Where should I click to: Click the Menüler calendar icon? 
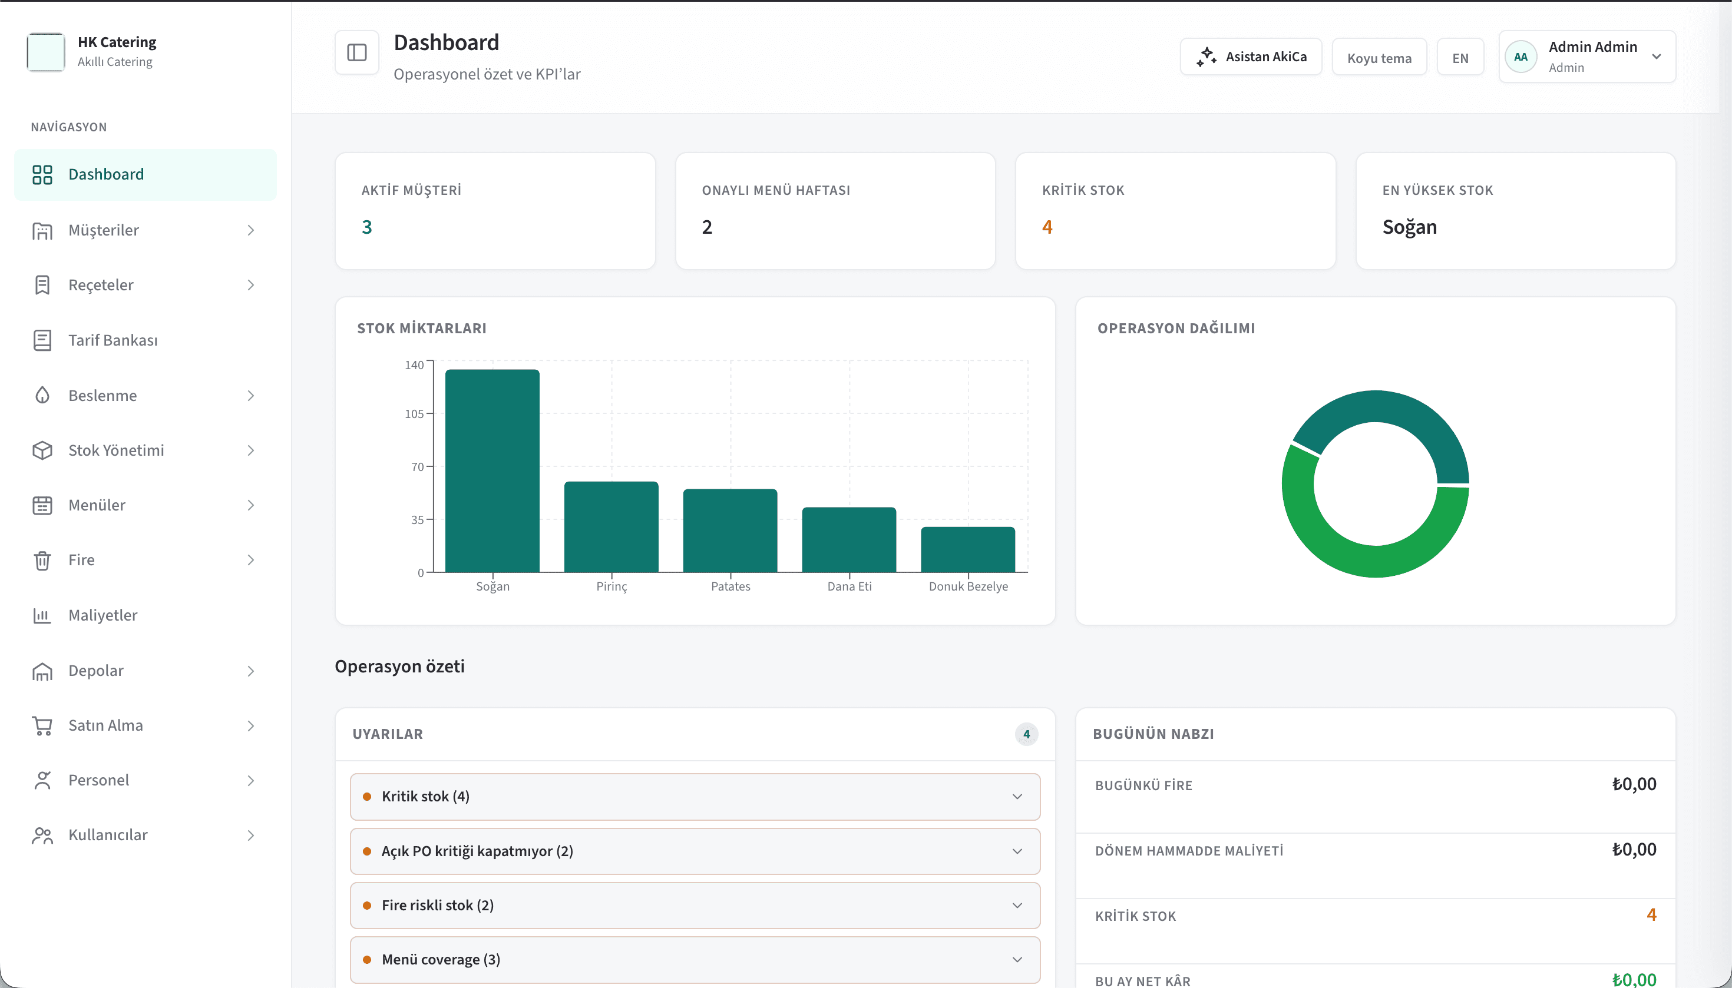[42, 506]
